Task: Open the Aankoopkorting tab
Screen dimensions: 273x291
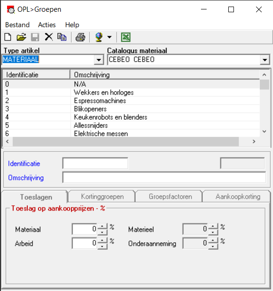Action: click(238, 196)
